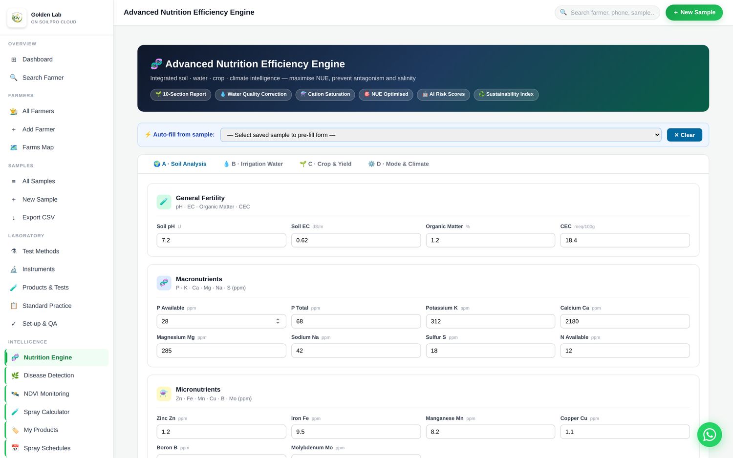
Task: Click the Golden Lab logo icon
Action: (17, 18)
